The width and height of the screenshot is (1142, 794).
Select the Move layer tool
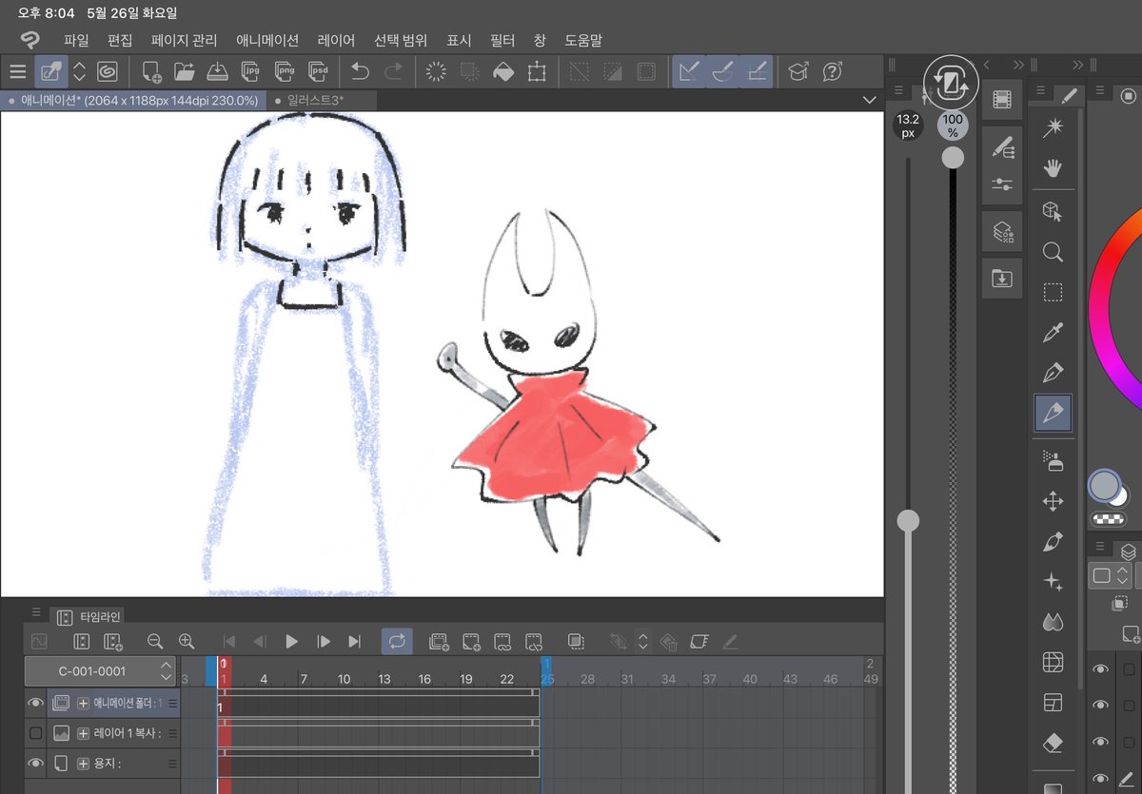click(1053, 501)
